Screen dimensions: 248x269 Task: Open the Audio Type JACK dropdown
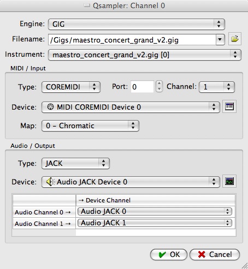(75, 163)
